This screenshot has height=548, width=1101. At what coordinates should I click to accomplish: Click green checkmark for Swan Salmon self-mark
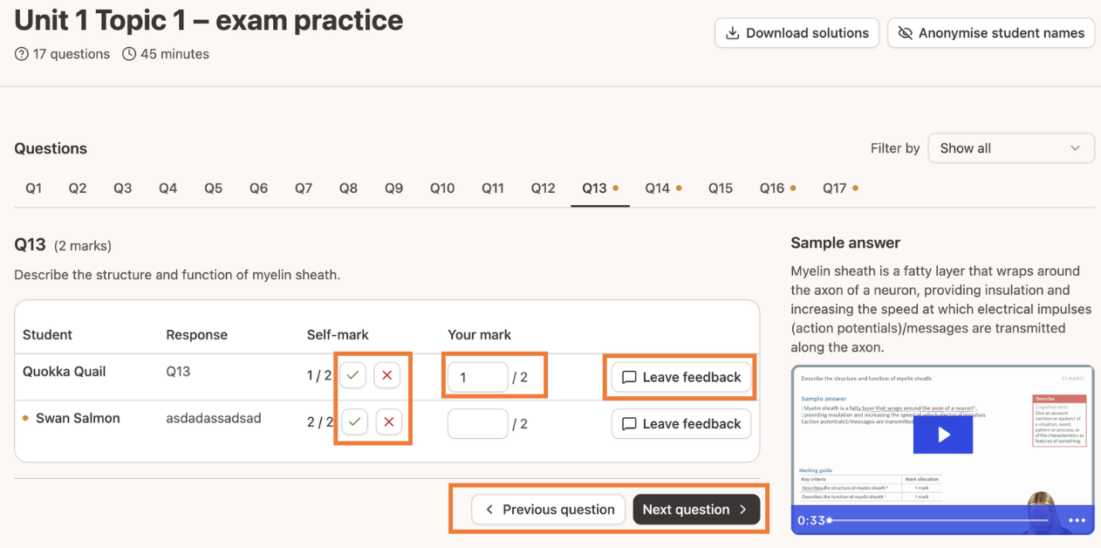pos(354,422)
